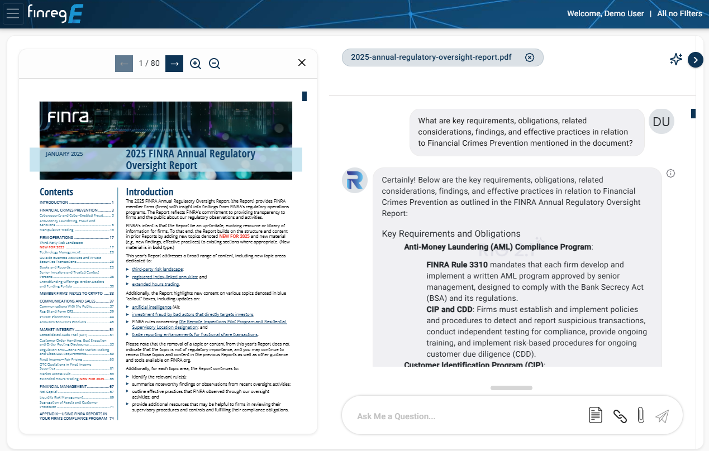The height and width of the screenshot is (451, 709).
Task: Remove the attached 2025 report PDF chip
Action: (x=530, y=57)
